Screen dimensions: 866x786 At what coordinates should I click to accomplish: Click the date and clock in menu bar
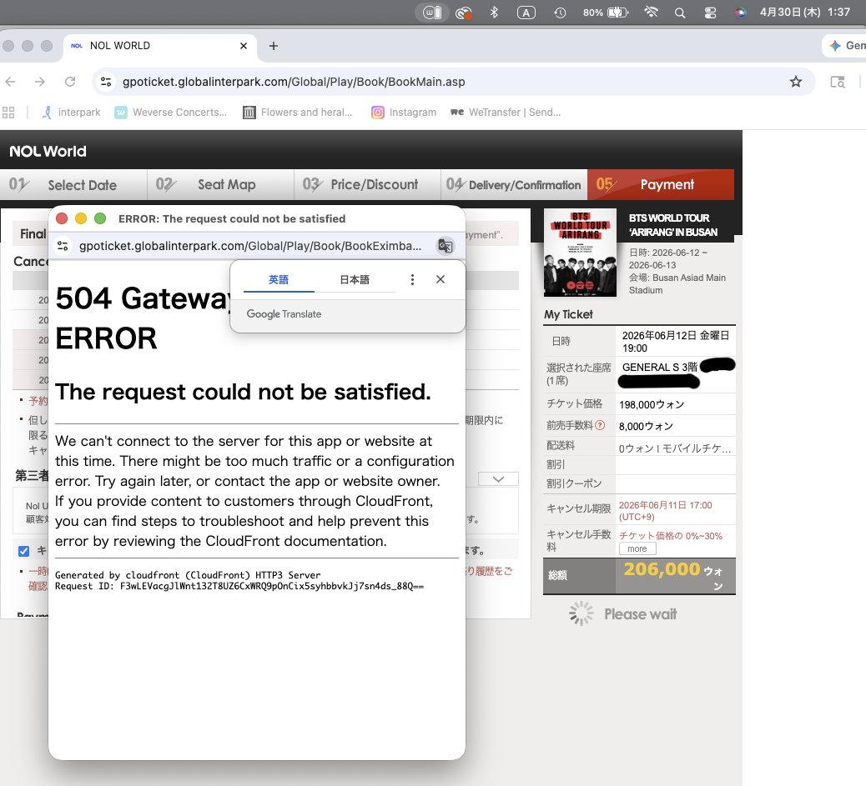(x=805, y=13)
